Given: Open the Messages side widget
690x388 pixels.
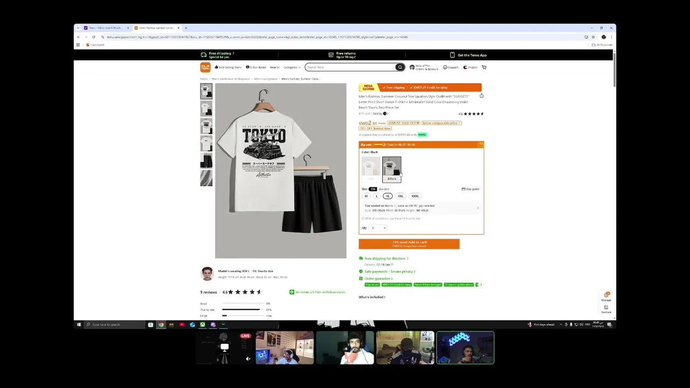Looking at the screenshot, I should [x=606, y=297].
